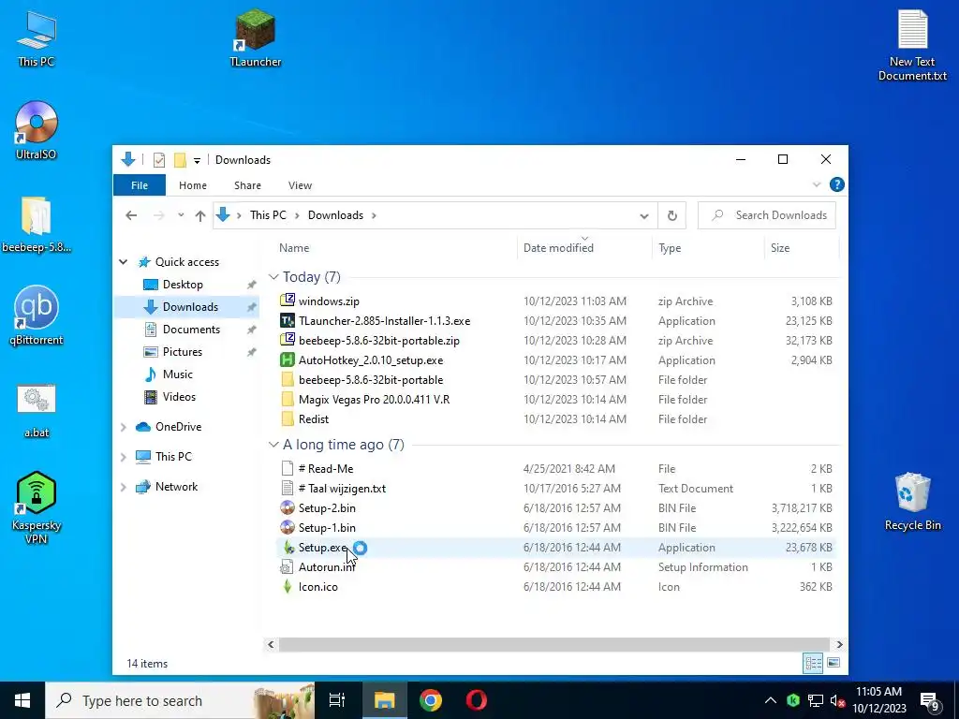Refresh the Downloads folder view

(671, 215)
